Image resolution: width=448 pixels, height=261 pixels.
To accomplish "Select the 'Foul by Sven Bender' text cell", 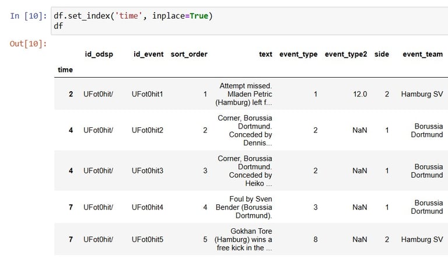I will tap(244, 207).
